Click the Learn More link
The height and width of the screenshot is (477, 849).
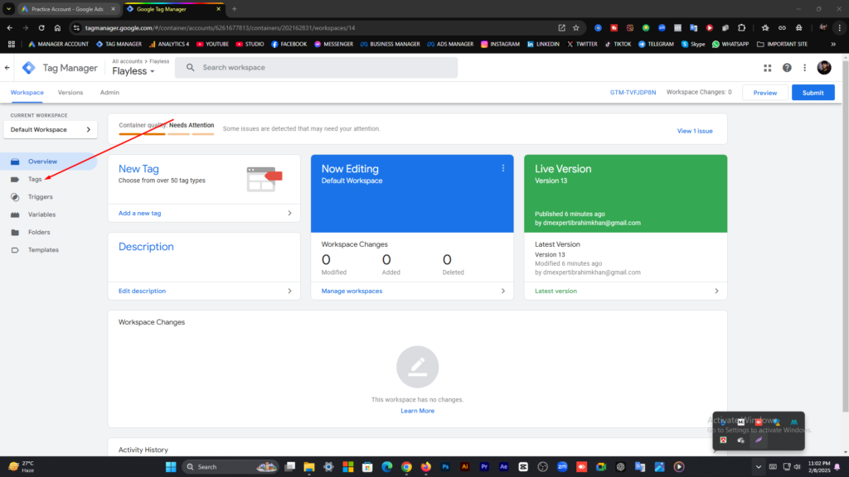pos(418,411)
